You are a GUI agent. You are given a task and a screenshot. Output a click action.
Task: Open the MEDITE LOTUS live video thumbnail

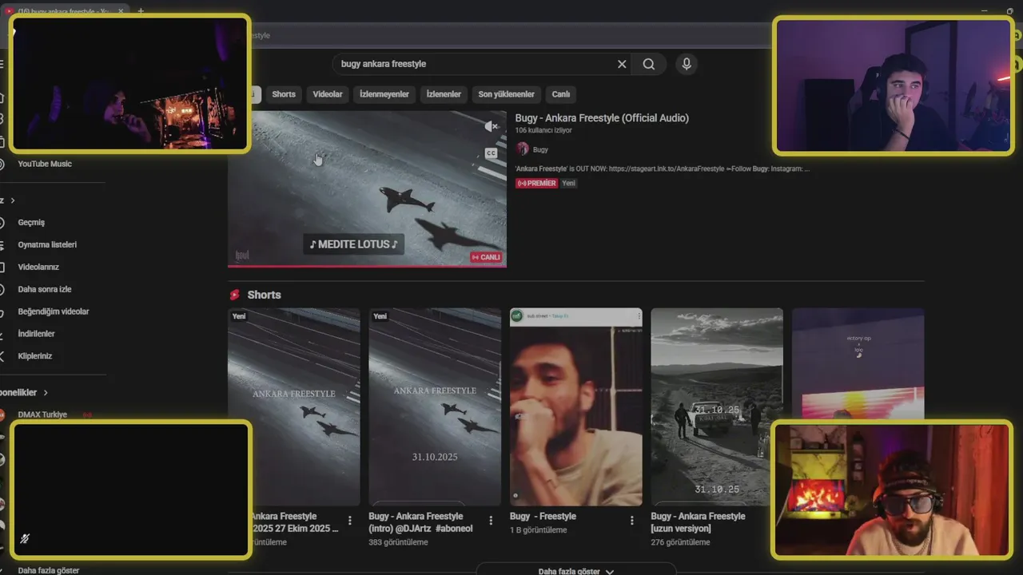pos(368,188)
